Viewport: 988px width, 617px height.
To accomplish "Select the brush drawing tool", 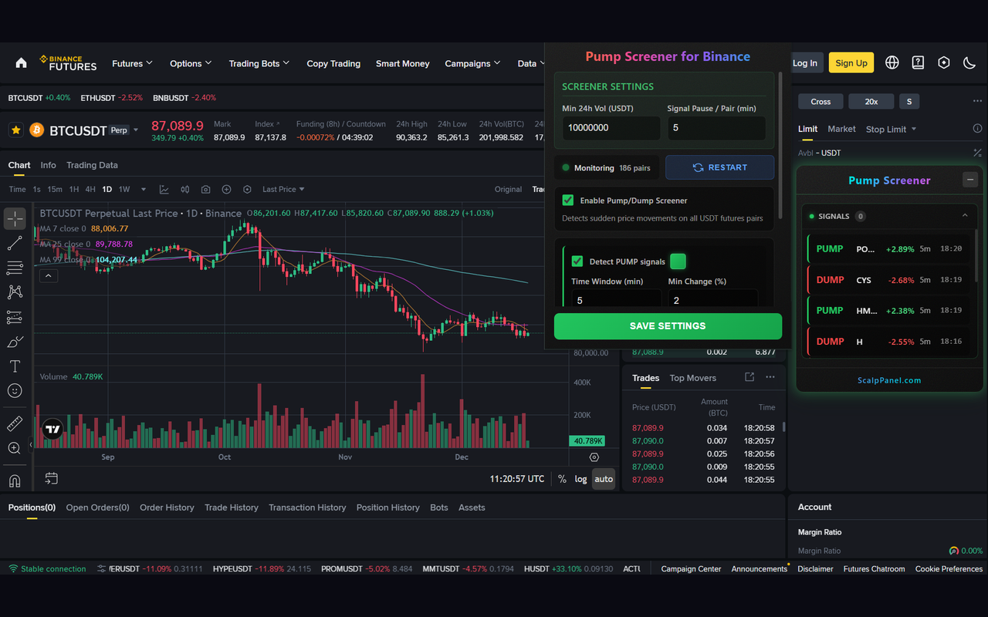I will pyautogui.click(x=15, y=342).
